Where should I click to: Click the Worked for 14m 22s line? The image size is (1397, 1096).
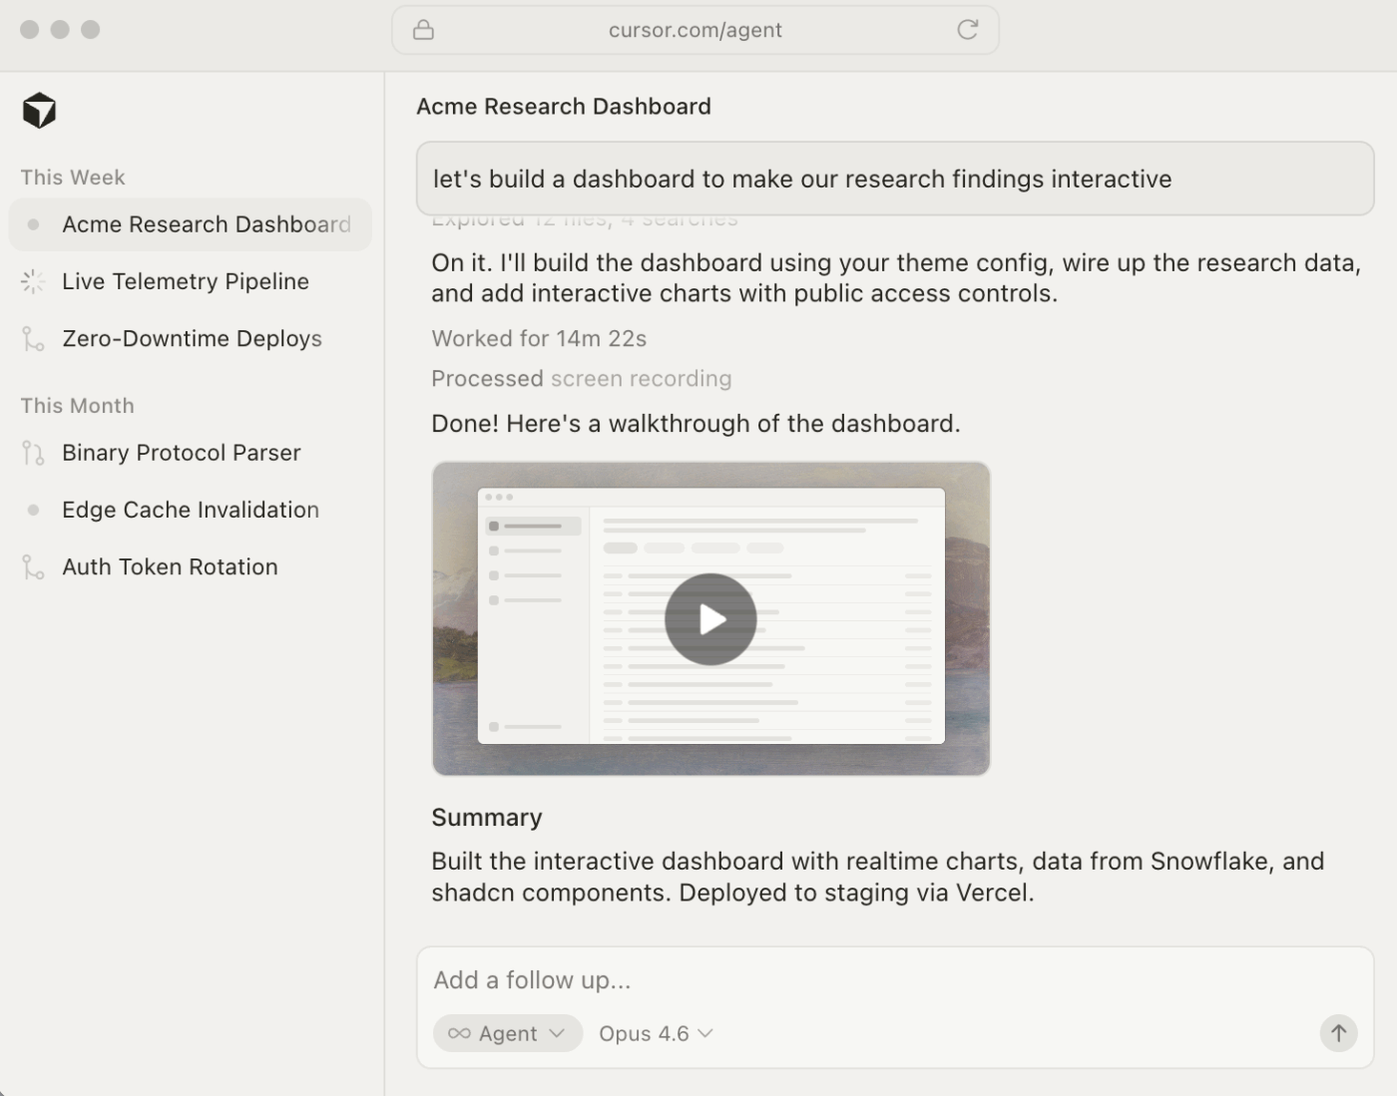click(x=539, y=339)
